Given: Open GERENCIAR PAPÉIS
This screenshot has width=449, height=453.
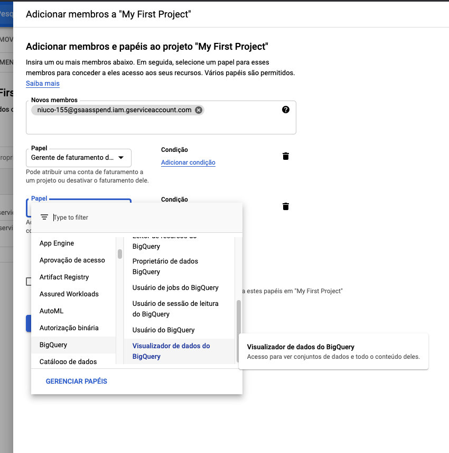Looking at the screenshot, I should 77,382.
